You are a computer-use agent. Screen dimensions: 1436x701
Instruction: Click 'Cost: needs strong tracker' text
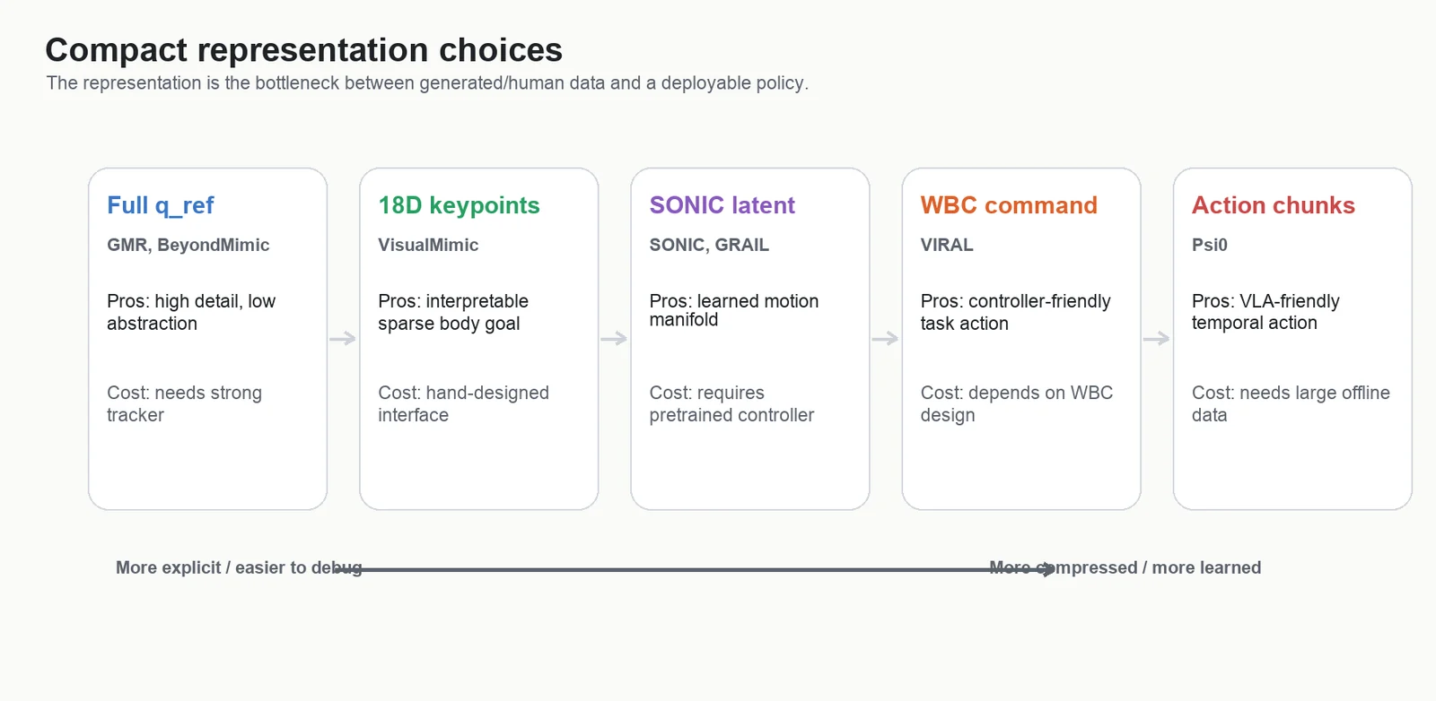point(184,403)
